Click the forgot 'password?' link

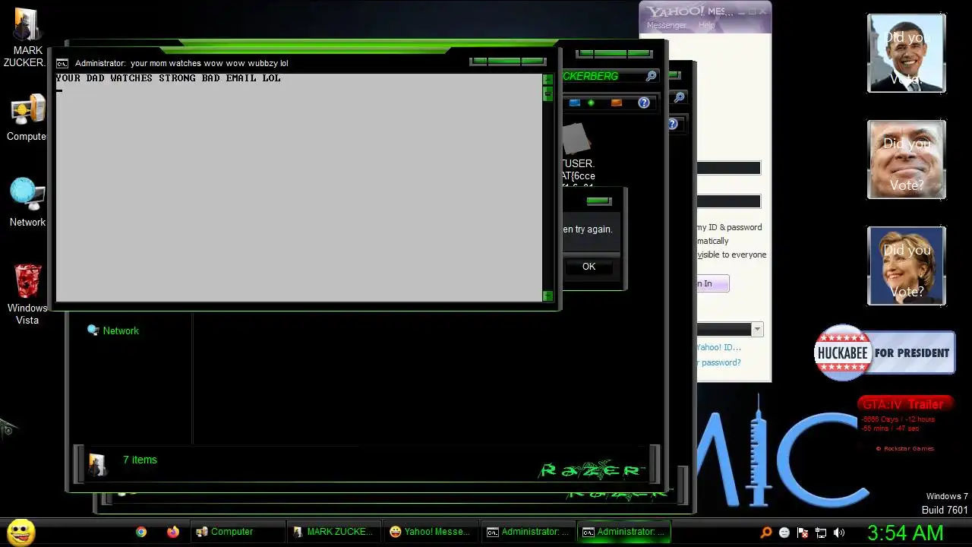[x=718, y=362]
